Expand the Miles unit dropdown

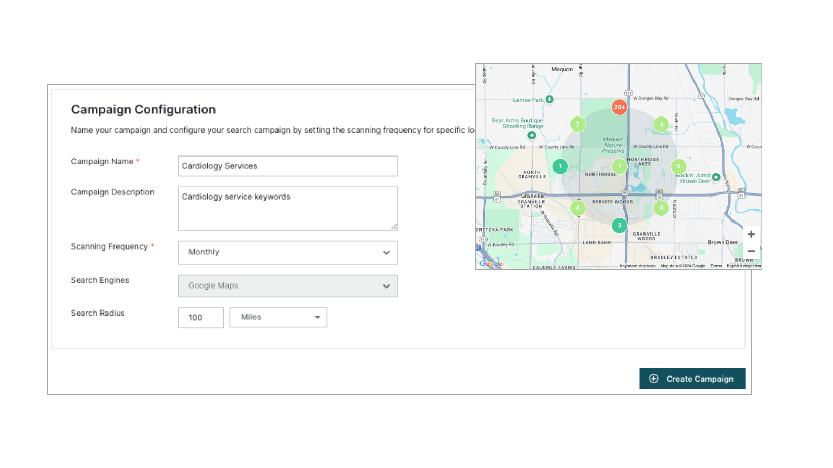[x=279, y=317]
